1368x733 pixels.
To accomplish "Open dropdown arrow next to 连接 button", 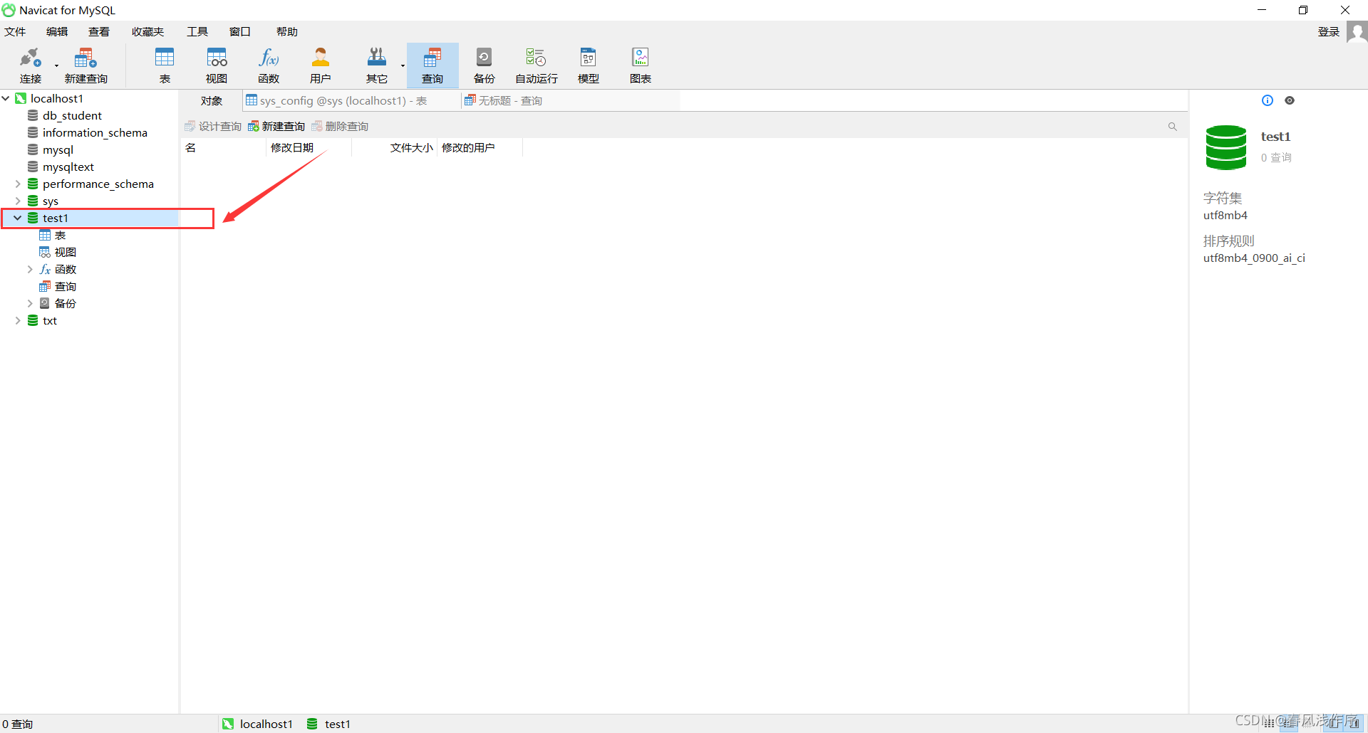I will point(56,66).
